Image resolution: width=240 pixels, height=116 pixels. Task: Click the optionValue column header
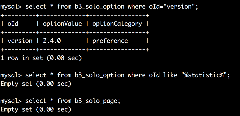(x=62, y=24)
